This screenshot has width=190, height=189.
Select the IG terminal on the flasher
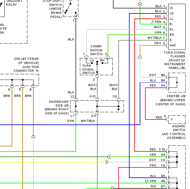coord(171,8)
